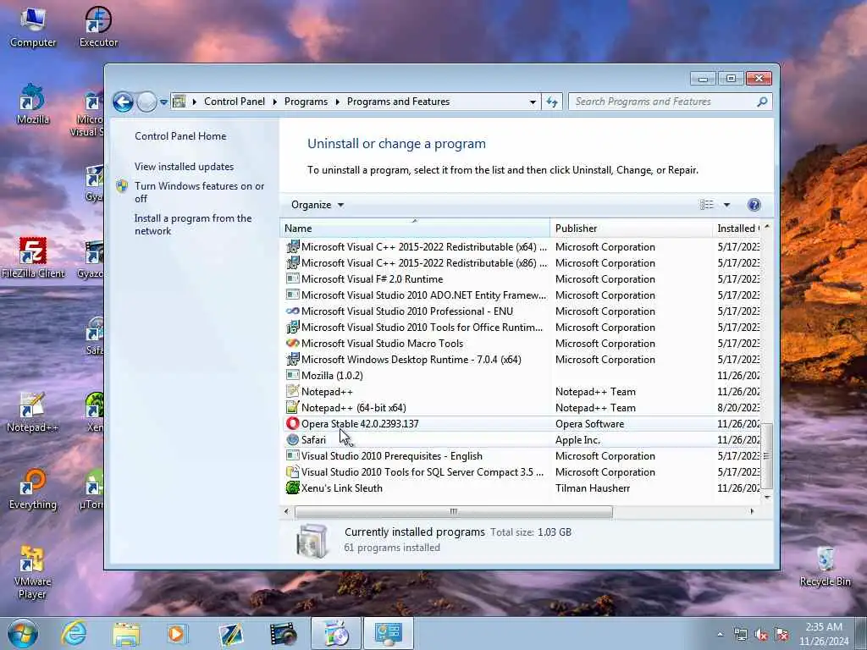Expand the address bar history dropdown
The width and height of the screenshot is (867, 650).
pyautogui.click(x=533, y=102)
